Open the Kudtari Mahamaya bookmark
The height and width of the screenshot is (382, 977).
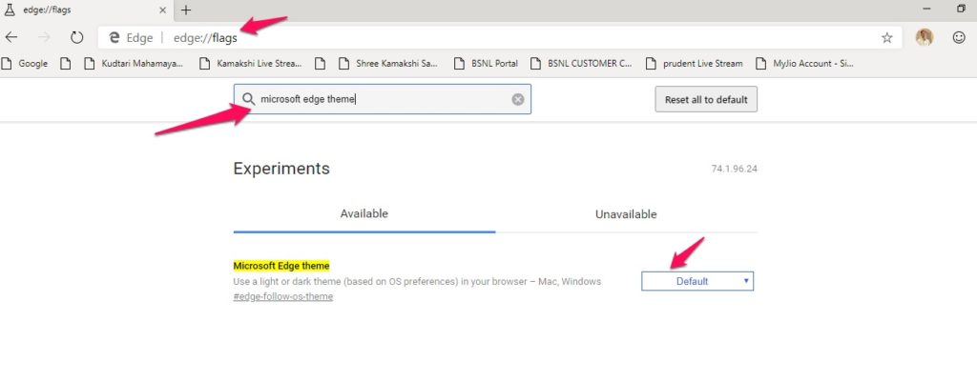(134, 64)
